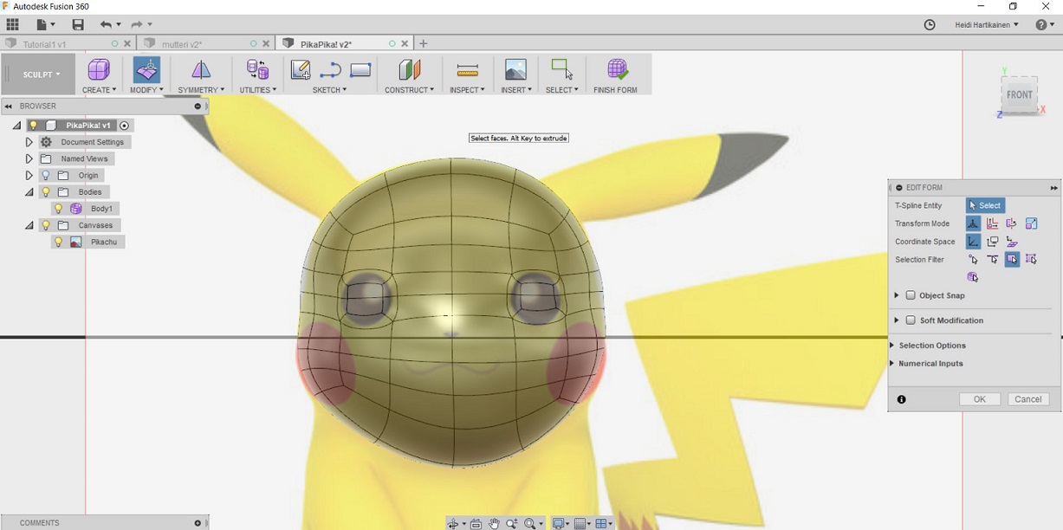Expand the Document Settings node

(x=29, y=142)
